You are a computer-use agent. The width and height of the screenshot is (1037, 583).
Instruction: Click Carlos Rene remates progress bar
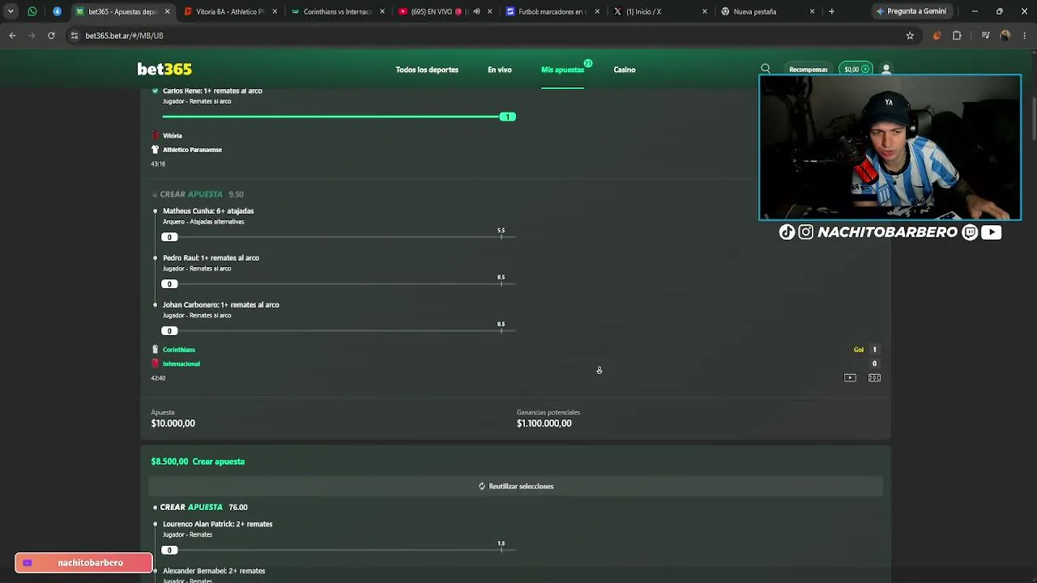coord(339,117)
